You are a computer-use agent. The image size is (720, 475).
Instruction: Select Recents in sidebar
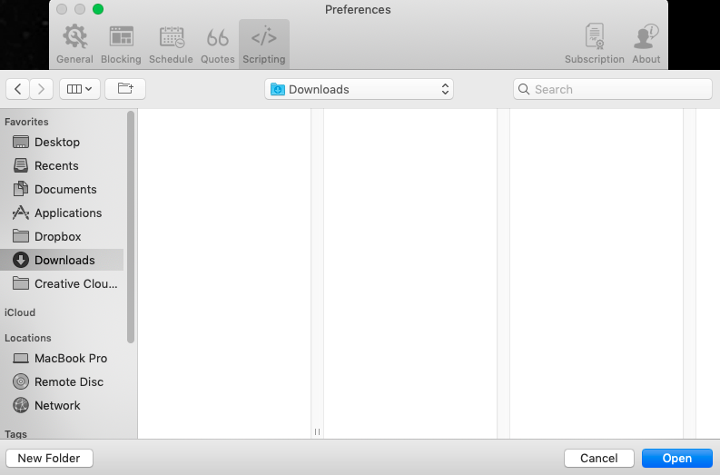tap(62, 166)
